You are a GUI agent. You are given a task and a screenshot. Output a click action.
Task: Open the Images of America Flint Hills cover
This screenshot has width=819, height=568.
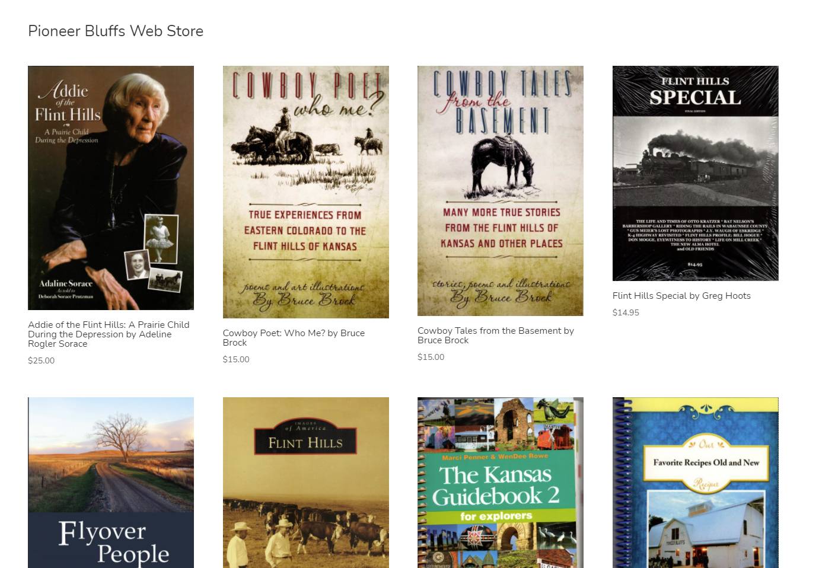coord(306,483)
